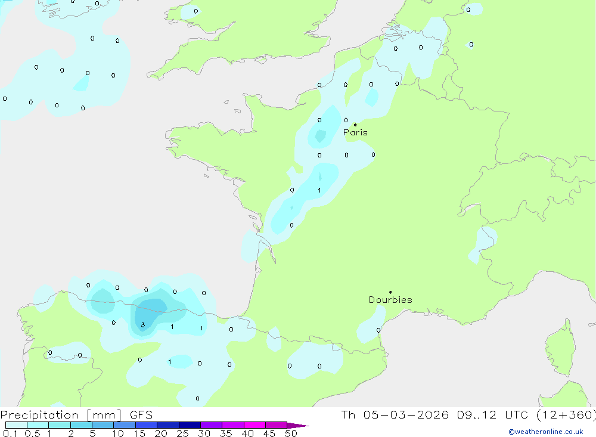The width and height of the screenshot is (596, 437).
Task: Pick the 30–35 mm purple legend swatch
Action: pos(212,425)
